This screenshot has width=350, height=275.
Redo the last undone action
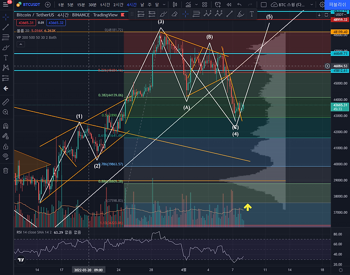[x=250, y=5]
